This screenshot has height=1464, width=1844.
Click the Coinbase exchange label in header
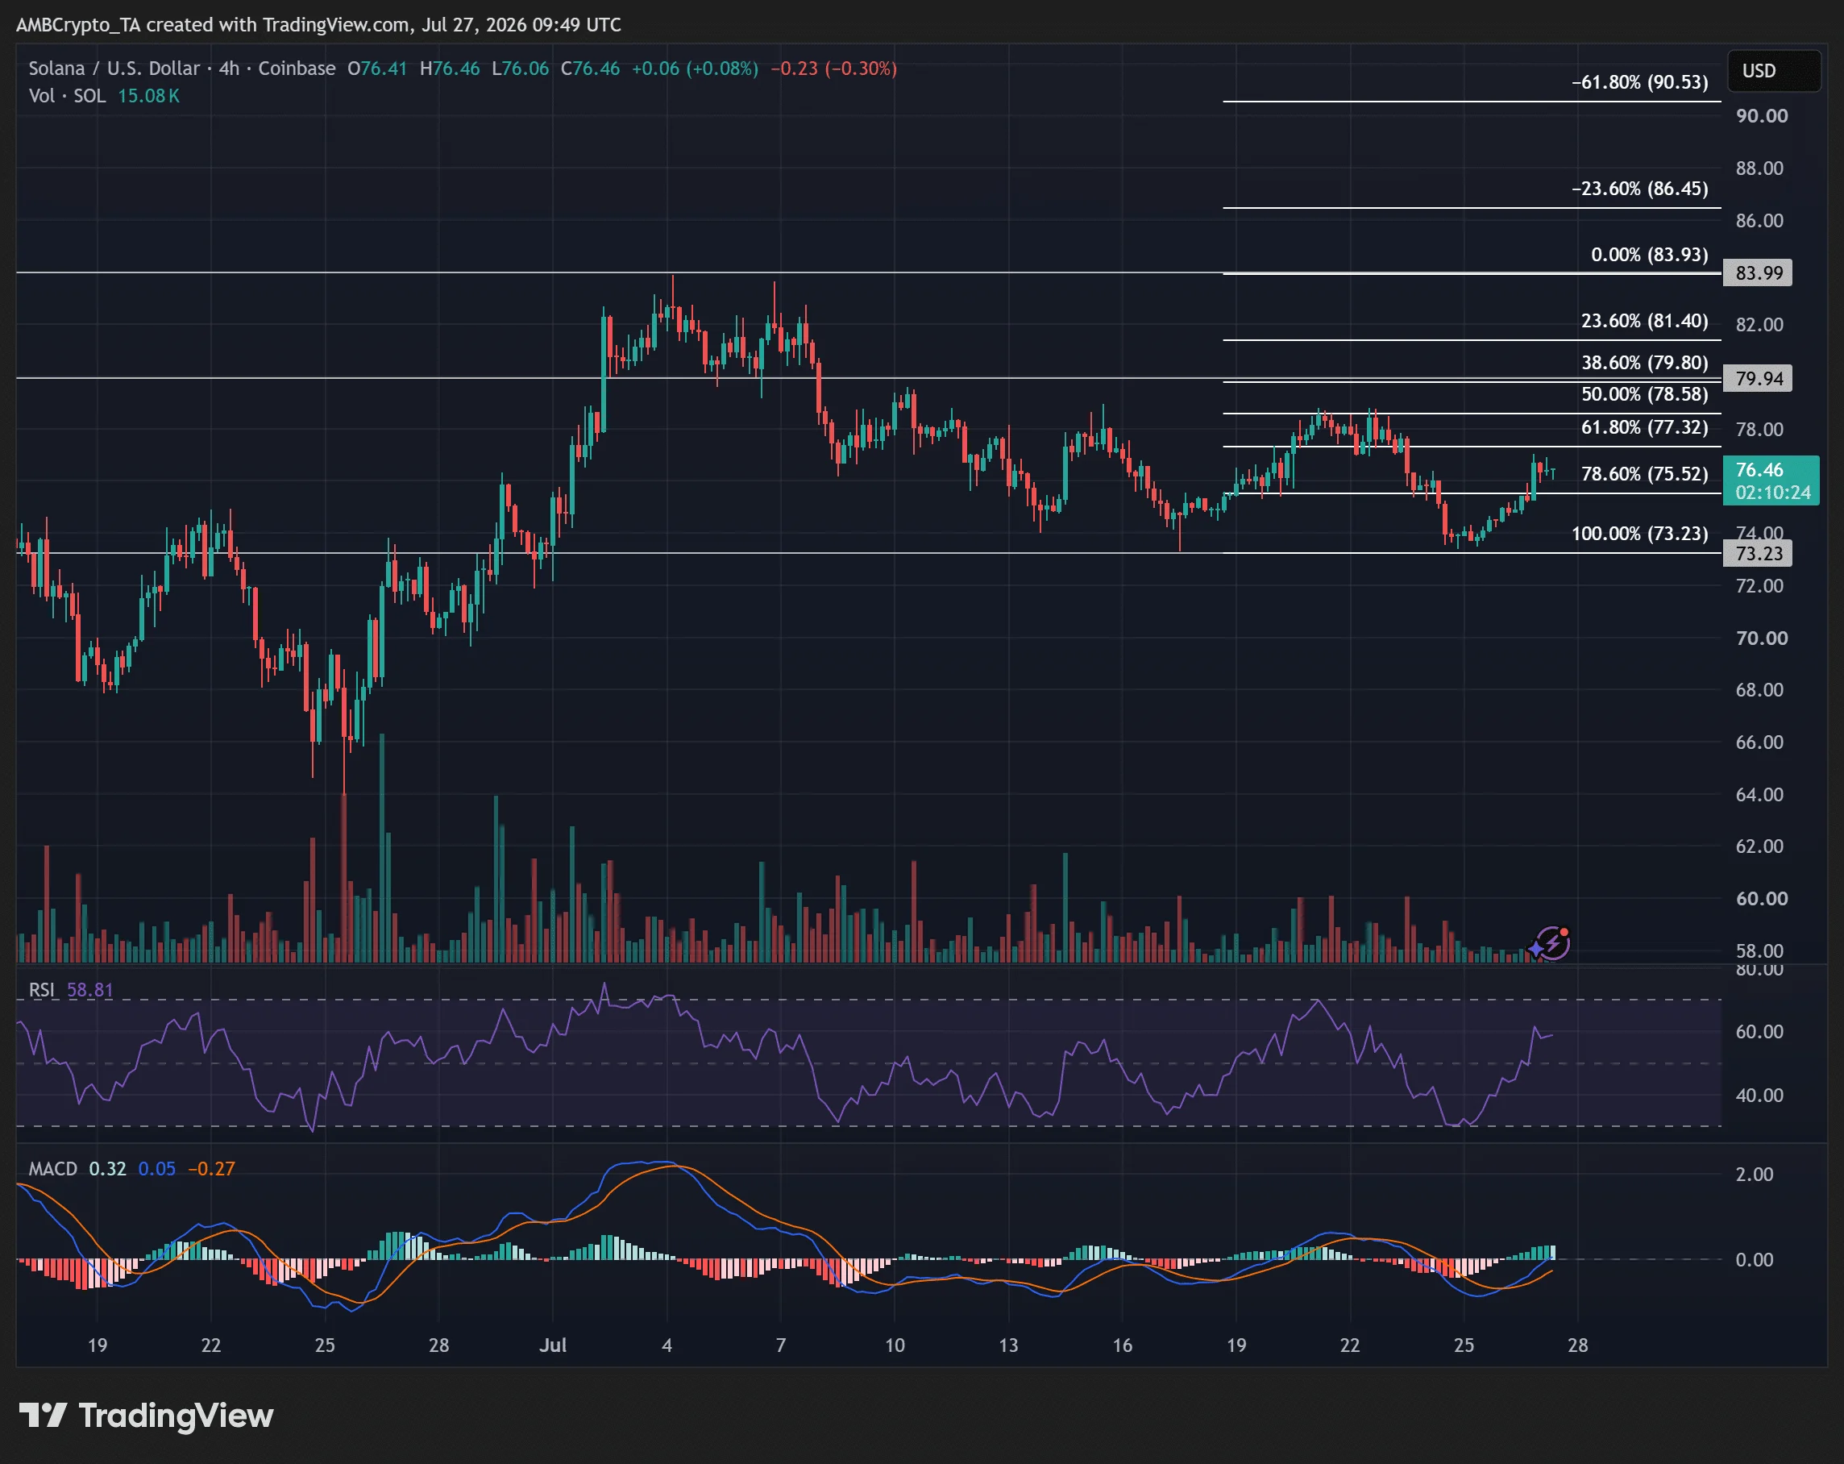click(297, 69)
